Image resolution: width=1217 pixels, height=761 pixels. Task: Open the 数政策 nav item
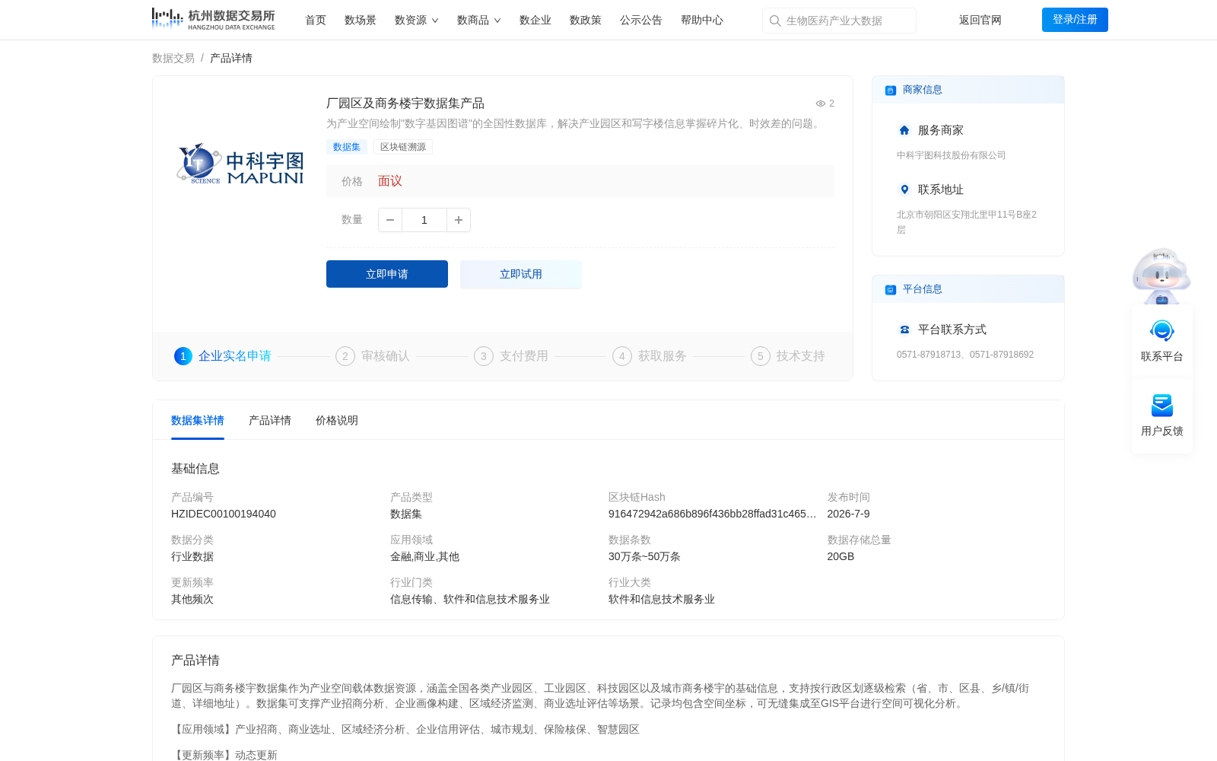coord(586,20)
